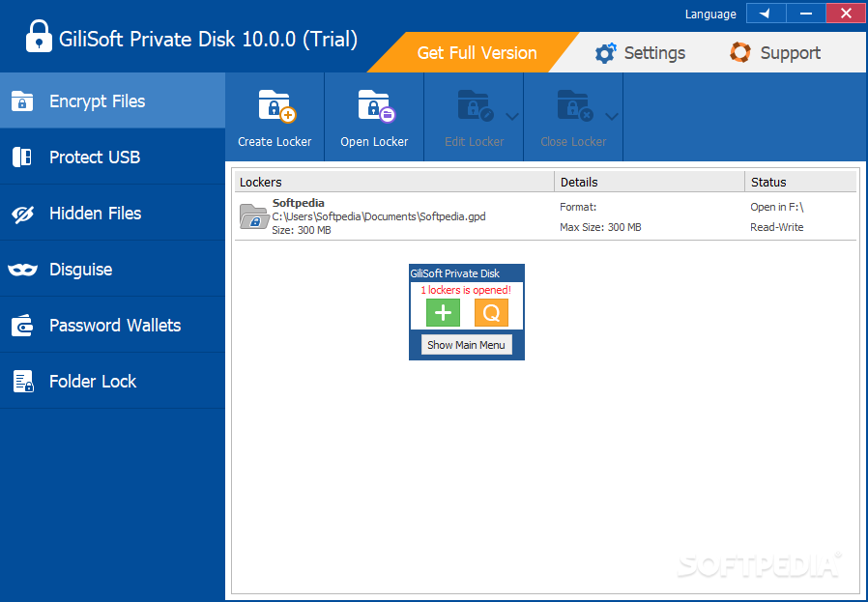Open the Encrypt Files section
The image size is (868, 602).
pos(112,100)
